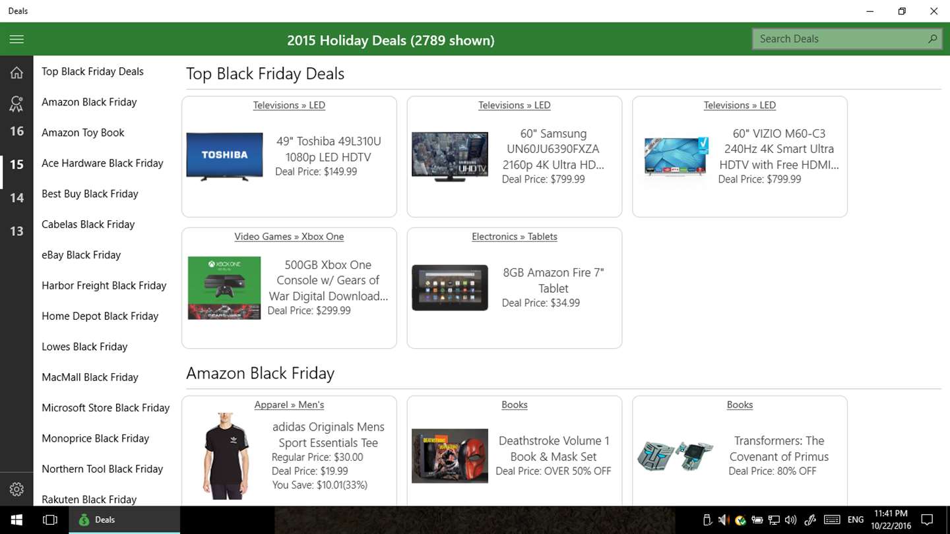Click ENG language indicator in tray

point(856,519)
